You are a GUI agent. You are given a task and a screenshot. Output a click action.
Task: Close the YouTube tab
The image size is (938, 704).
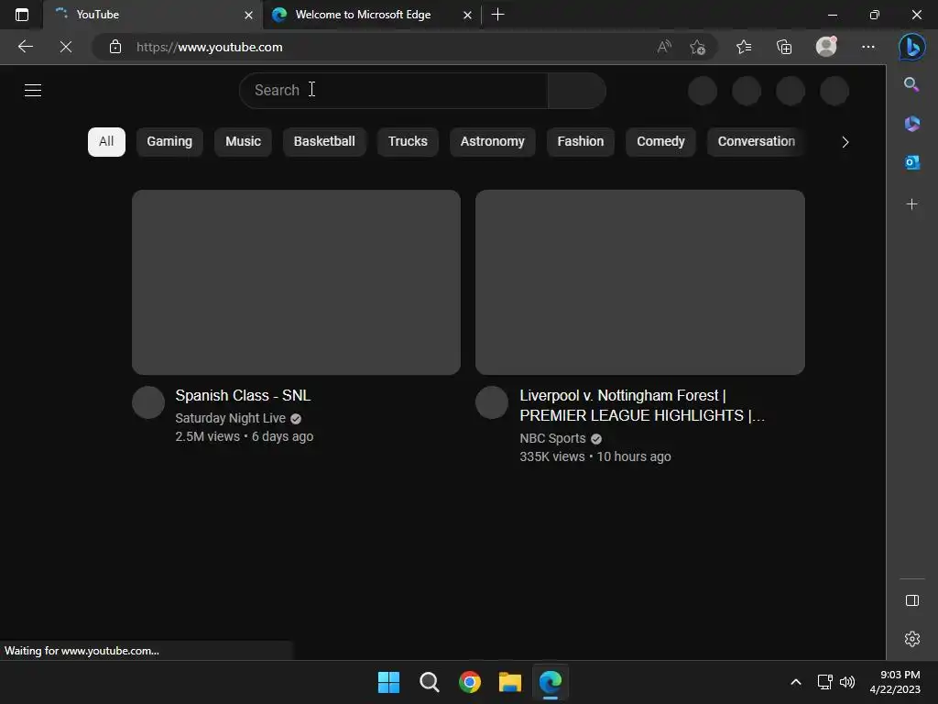click(x=248, y=15)
